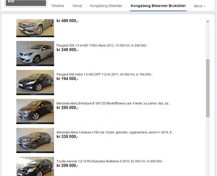The width and height of the screenshot is (217, 176).
Task: Open the Timeline tab
Action: (57, 6)
